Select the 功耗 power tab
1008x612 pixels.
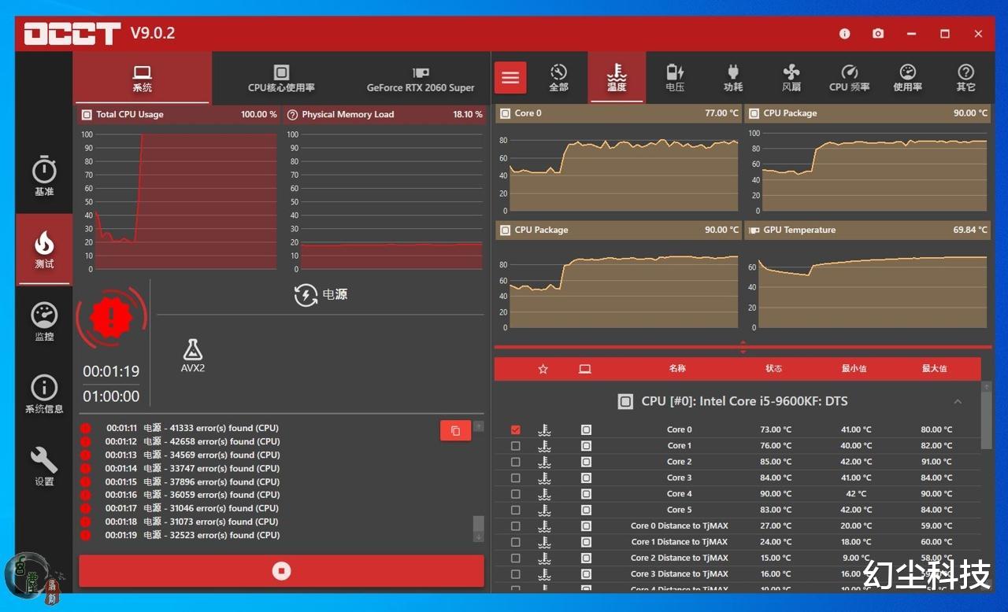[x=733, y=77]
